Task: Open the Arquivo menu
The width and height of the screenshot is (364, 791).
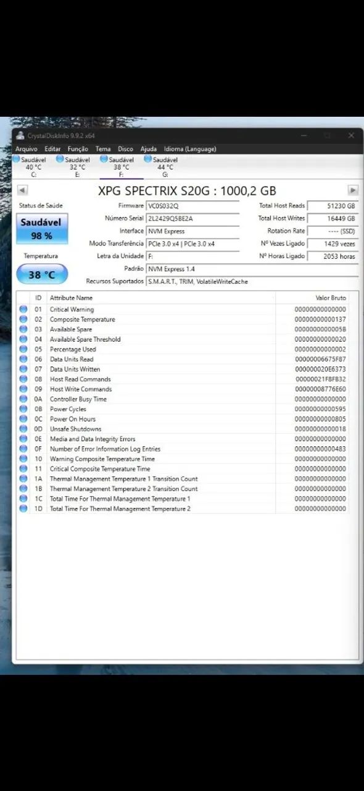Action: tap(27, 149)
